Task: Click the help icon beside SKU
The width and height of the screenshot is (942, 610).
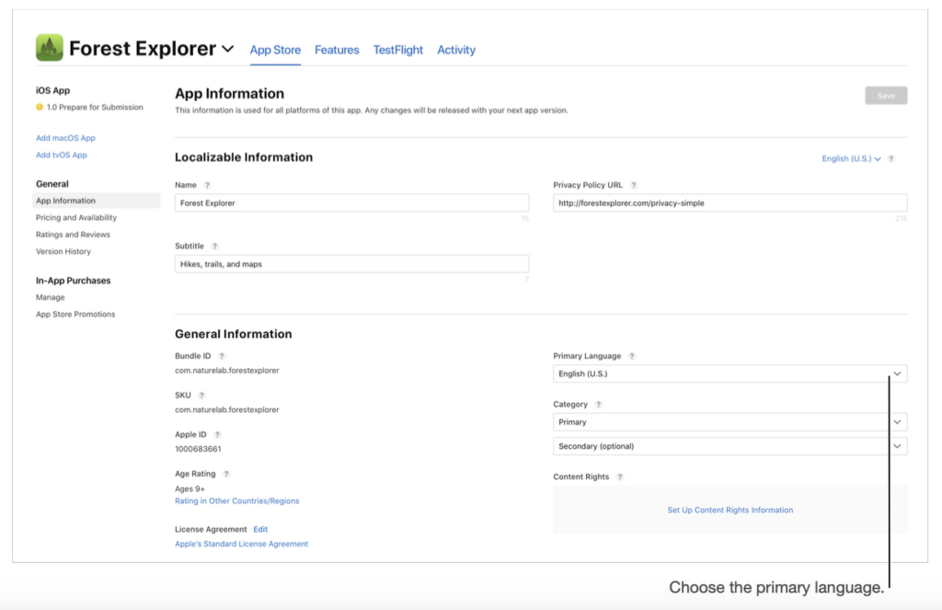Action: click(x=201, y=395)
